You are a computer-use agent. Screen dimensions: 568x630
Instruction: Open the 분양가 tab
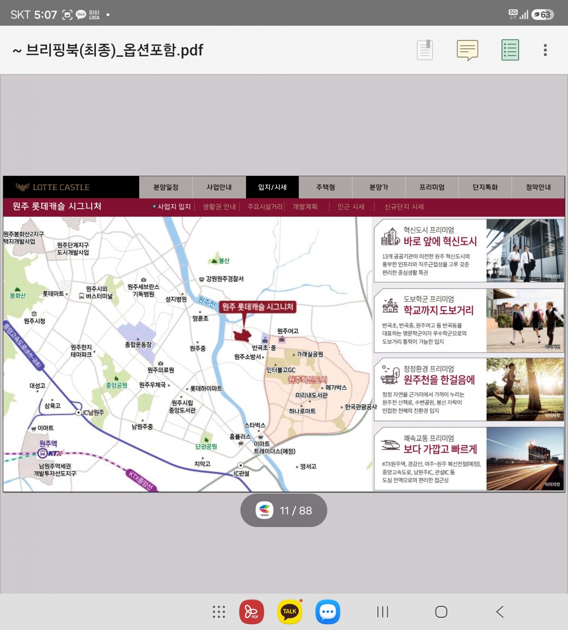(379, 187)
